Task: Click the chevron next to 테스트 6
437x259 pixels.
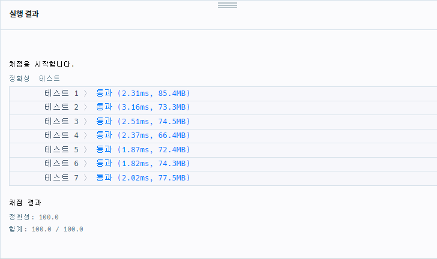Action: click(86, 164)
